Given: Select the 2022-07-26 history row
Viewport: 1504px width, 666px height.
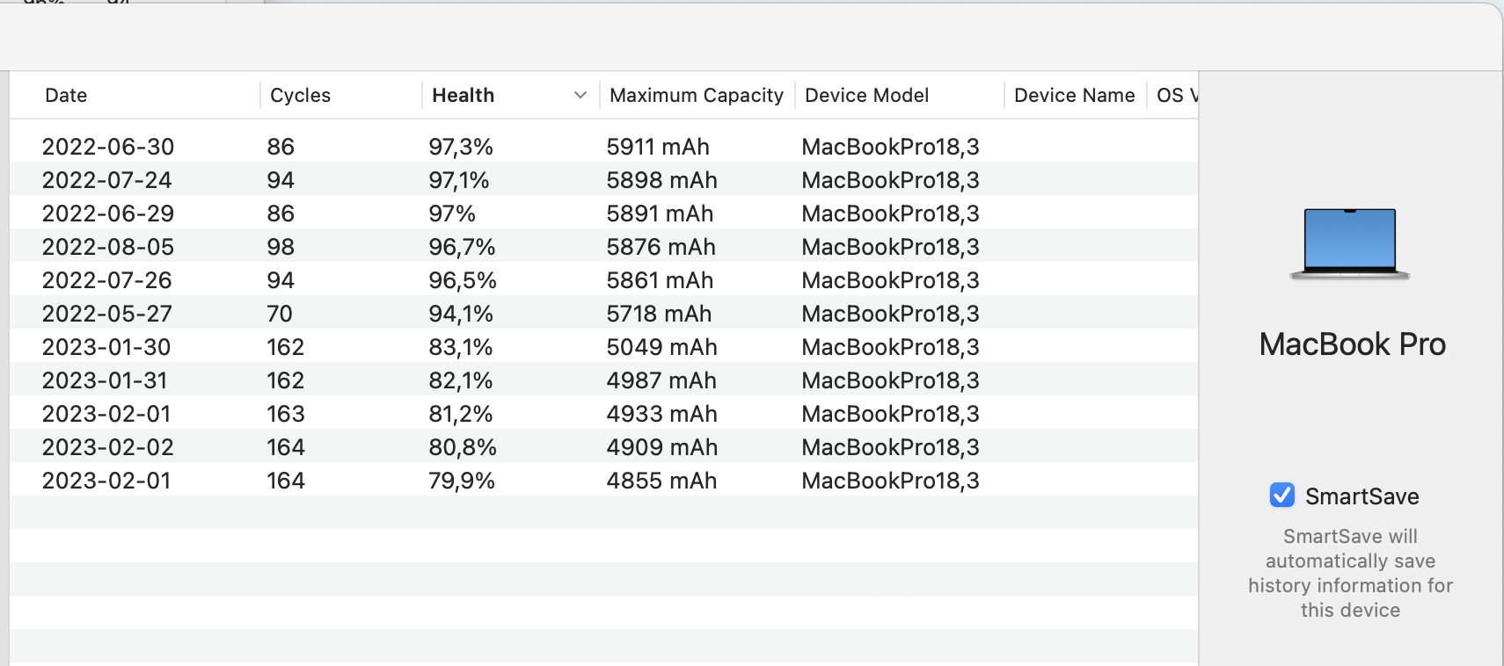Looking at the screenshot, I should click(107, 280).
